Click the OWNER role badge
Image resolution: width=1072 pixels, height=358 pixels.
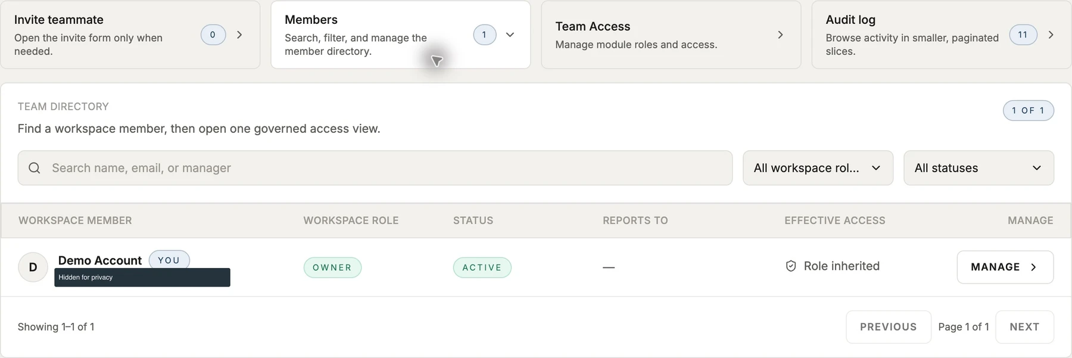click(x=332, y=267)
